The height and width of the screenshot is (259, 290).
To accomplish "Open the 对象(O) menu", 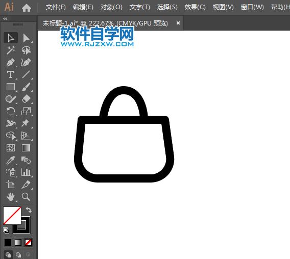I will coord(111,7).
